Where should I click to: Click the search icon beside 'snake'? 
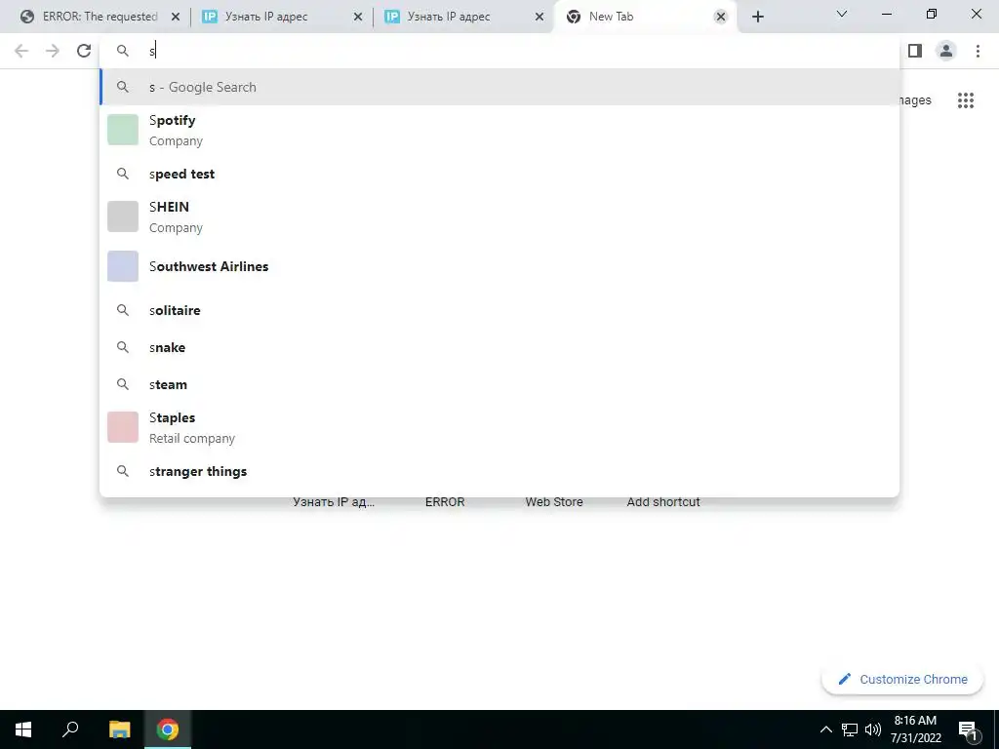(x=123, y=347)
